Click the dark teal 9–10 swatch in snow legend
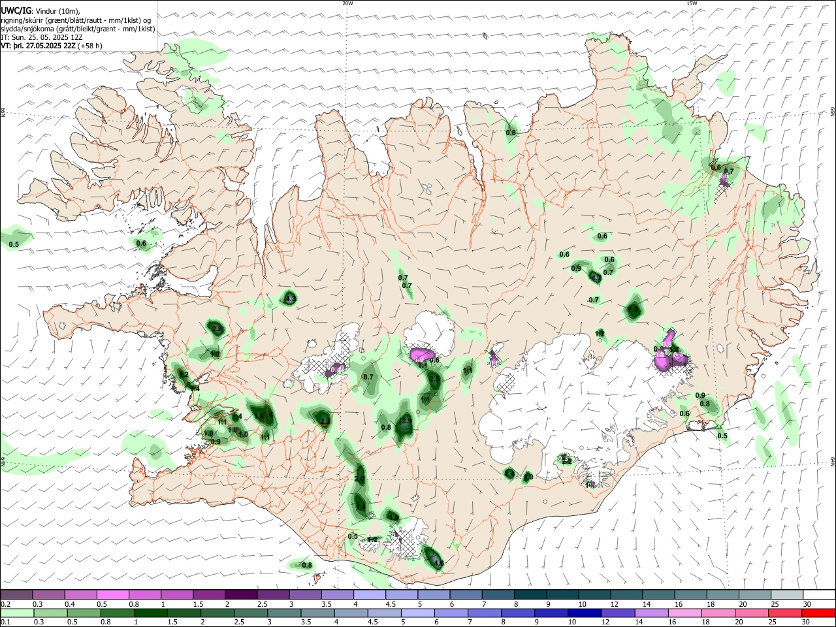The image size is (836, 627). tap(562, 594)
